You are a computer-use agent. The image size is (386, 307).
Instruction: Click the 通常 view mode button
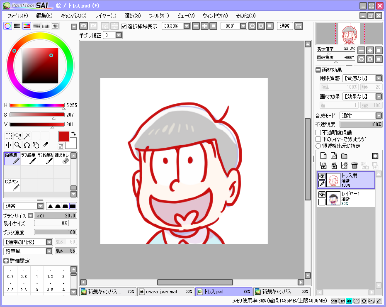pos(285,26)
